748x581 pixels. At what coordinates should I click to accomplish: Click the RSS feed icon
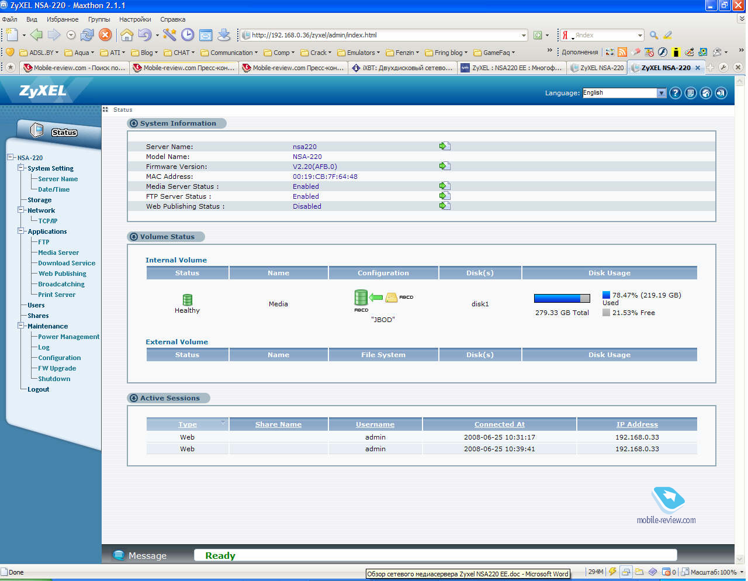click(622, 52)
